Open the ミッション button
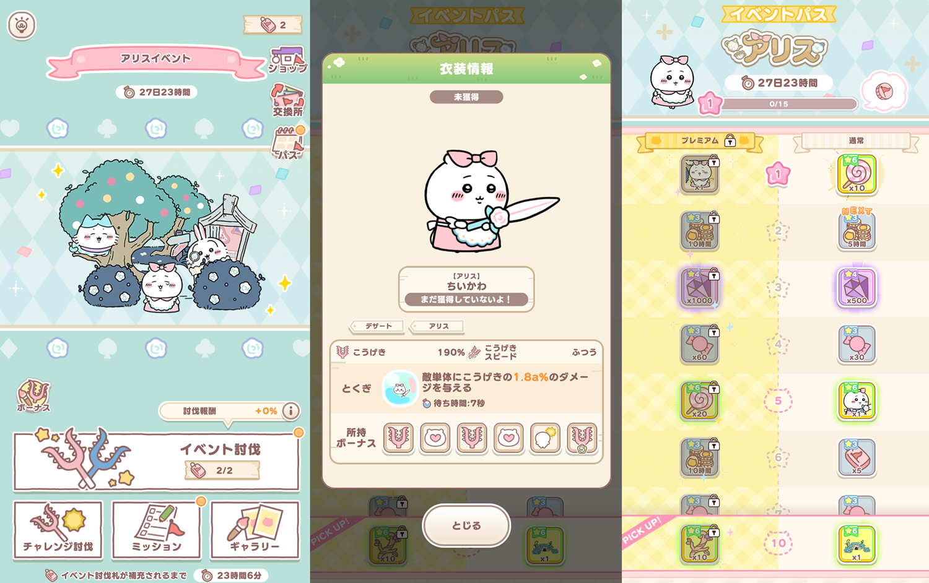 156,530
